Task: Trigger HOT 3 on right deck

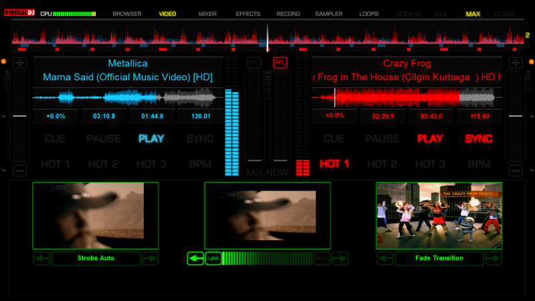Action: (430, 164)
